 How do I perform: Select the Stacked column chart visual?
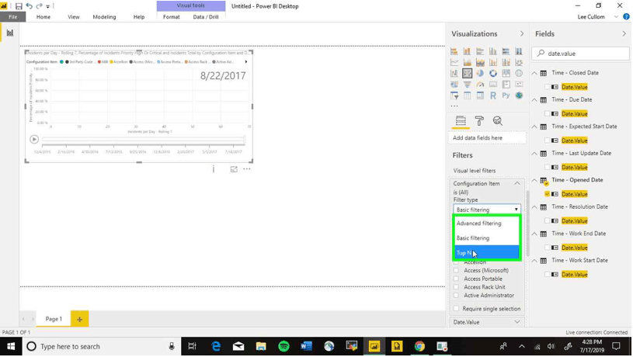pos(467,51)
